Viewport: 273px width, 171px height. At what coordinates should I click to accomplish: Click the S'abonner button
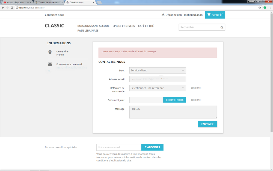pos(152,147)
